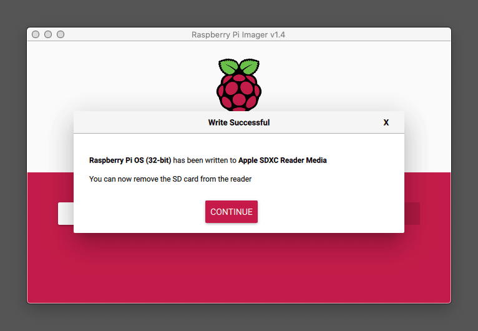This screenshot has height=331, width=478.
Task: Click the CONTINUE button
Action: pyautogui.click(x=232, y=212)
